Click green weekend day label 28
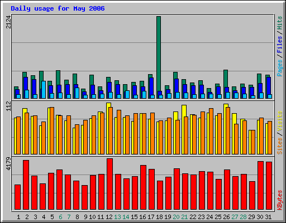This screenshot has width=286, height=223. 243,217
